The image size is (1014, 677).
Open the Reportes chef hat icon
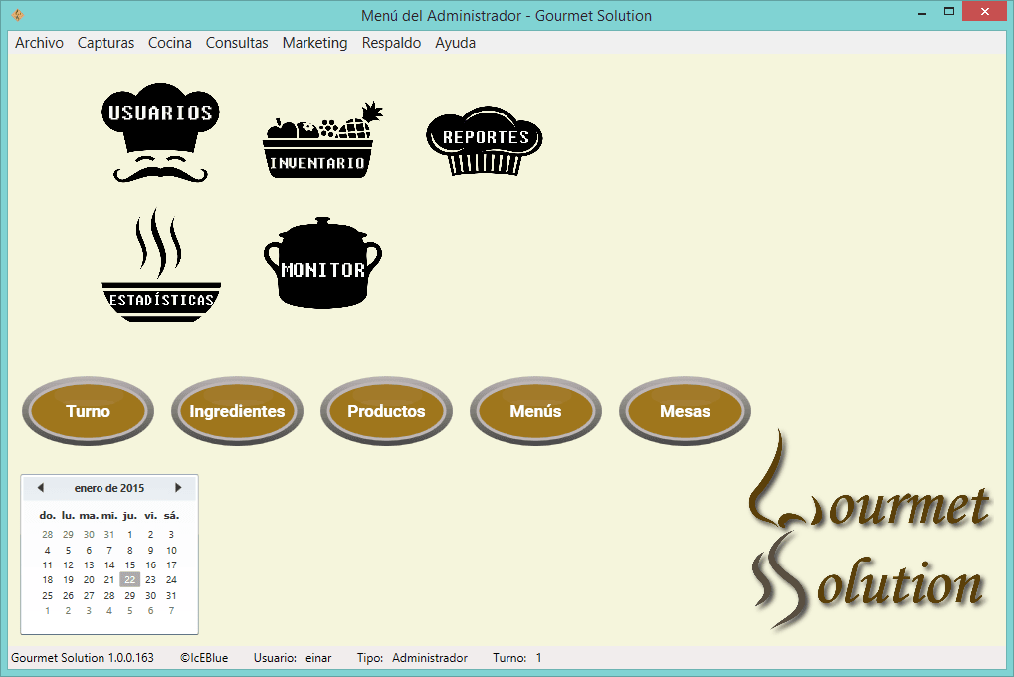[x=485, y=141]
